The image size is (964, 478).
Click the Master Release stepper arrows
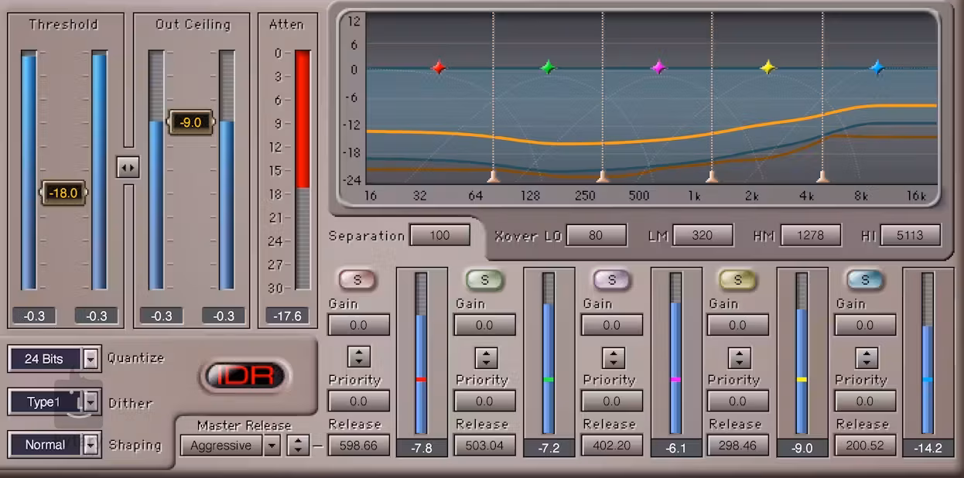(x=298, y=446)
